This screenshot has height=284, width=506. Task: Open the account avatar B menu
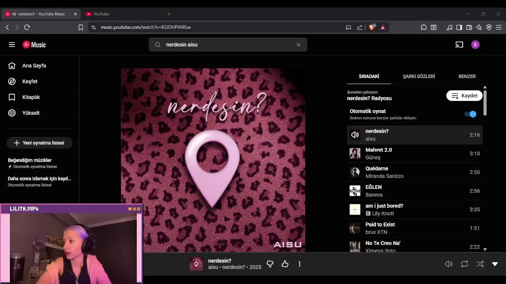[476, 45]
